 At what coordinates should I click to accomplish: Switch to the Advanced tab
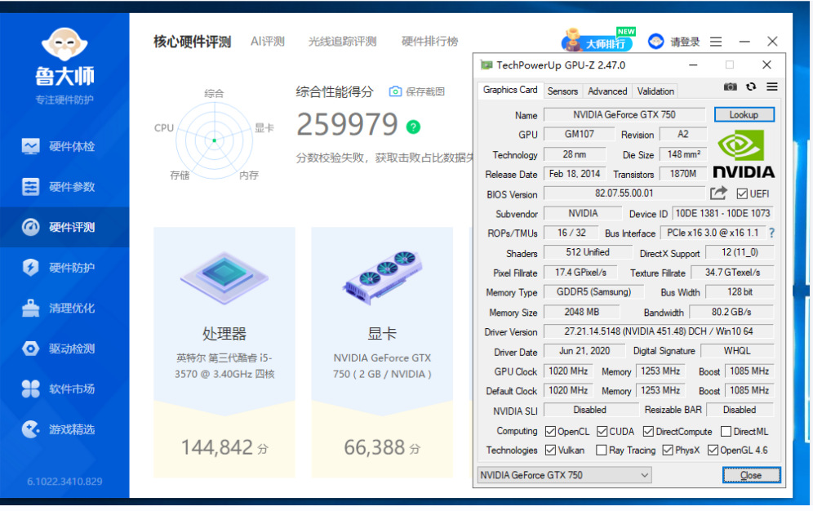(607, 91)
